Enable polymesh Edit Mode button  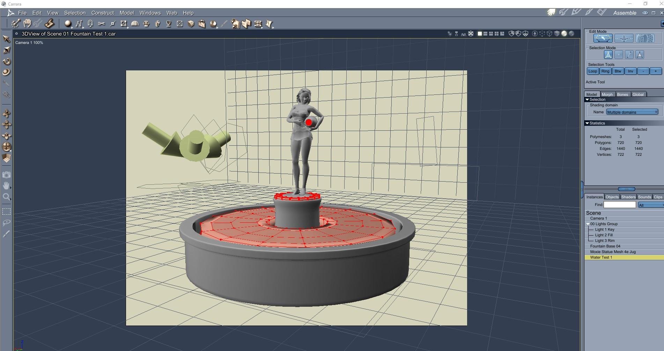pyautogui.click(x=603, y=38)
